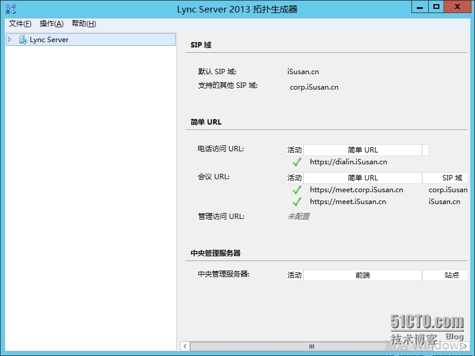Expand the Lync Server tree node
The image size is (475, 356).
pyautogui.click(x=10, y=40)
